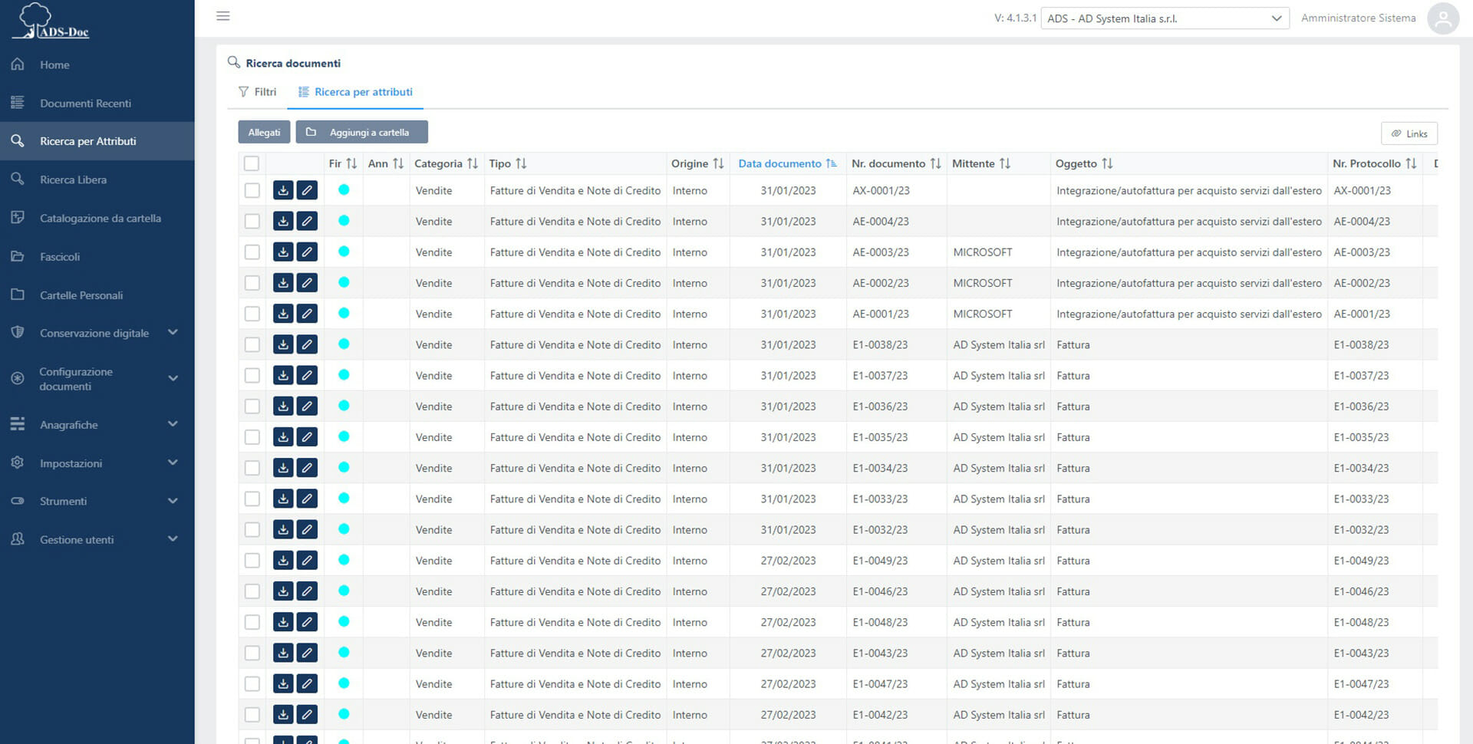
Task: Edit document AE-0003/23 with the pencil icon
Action: (307, 252)
